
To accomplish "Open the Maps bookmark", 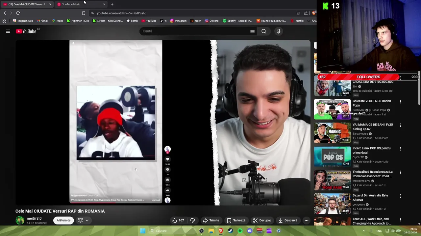I will point(57,21).
